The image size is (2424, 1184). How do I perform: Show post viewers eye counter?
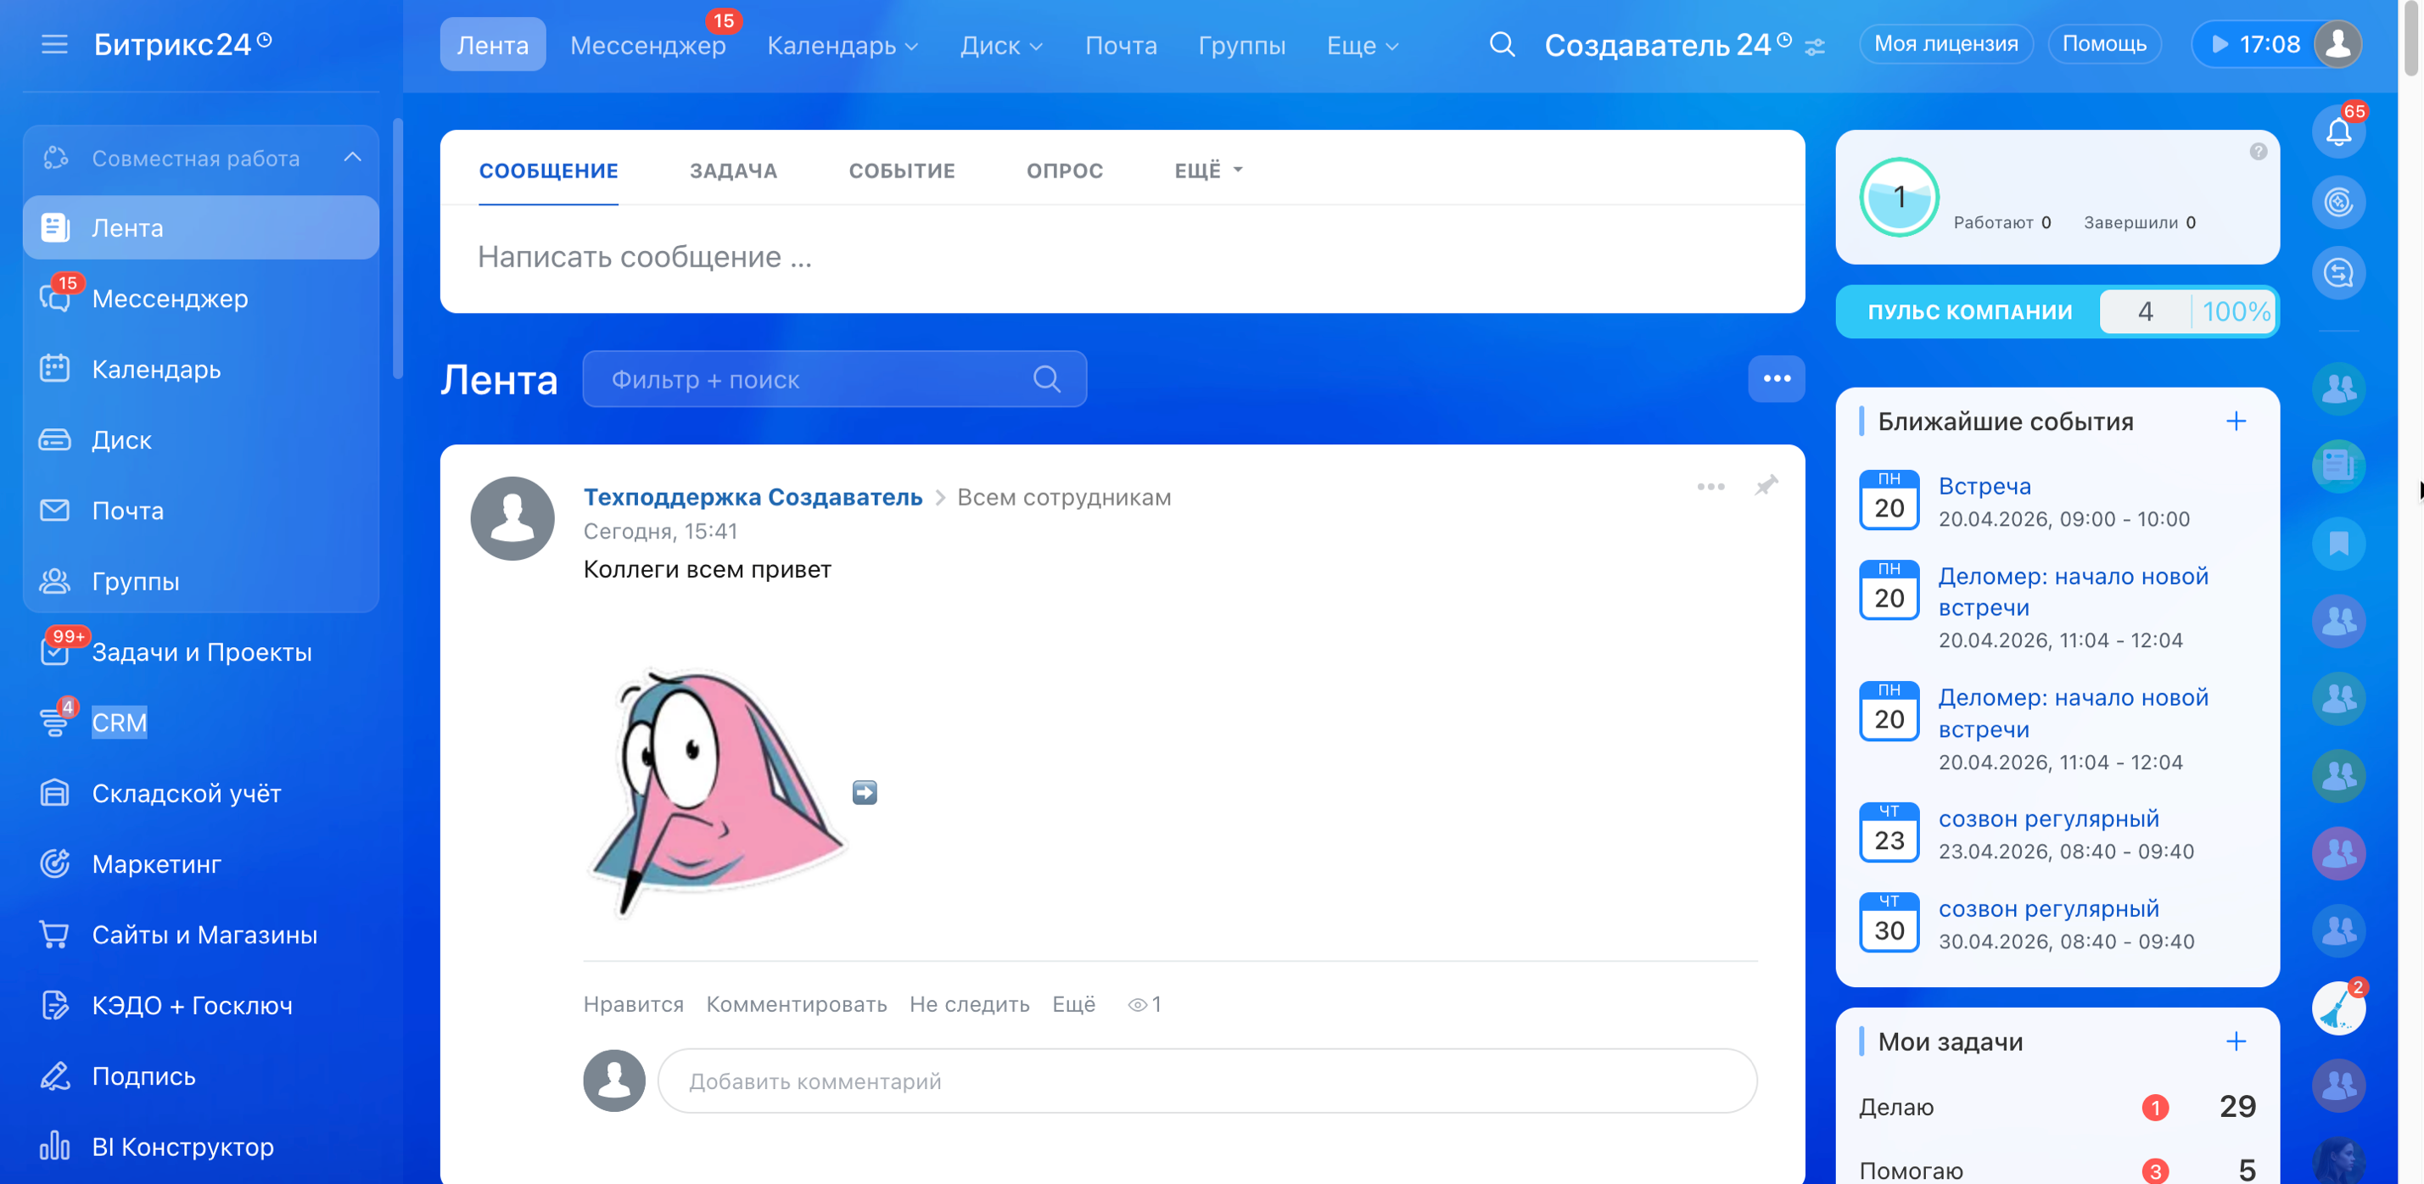1144,1003
